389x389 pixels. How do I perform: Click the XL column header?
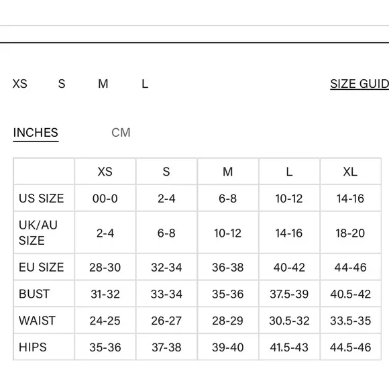pyautogui.click(x=350, y=172)
